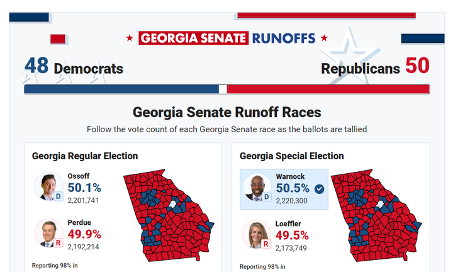Click the winner checkmark beside Warnock
Screen dimensions: 453x272
pyautogui.click(x=320, y=188)
